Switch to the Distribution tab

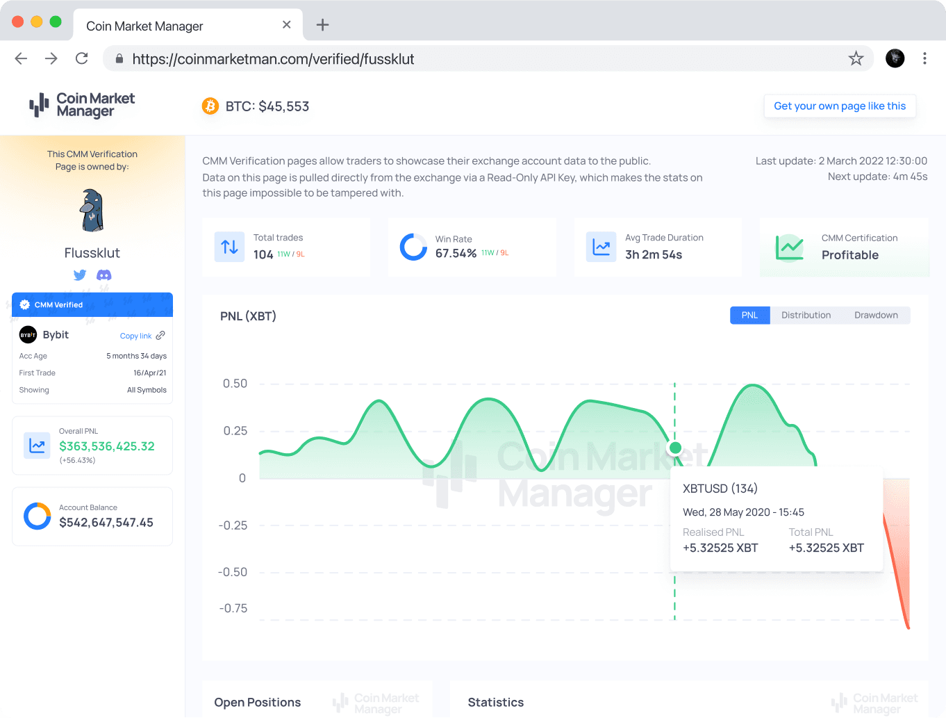click(806, 315)
